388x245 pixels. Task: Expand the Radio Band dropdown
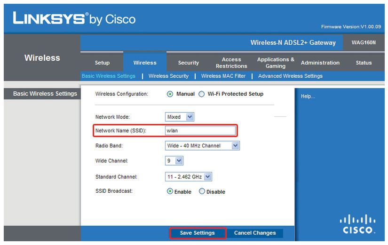[x=202, y=146]
